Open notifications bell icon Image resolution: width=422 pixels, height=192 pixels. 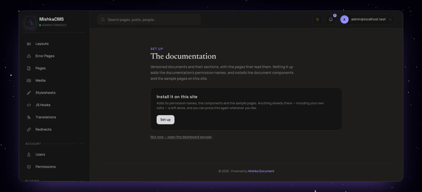(331, 19)
